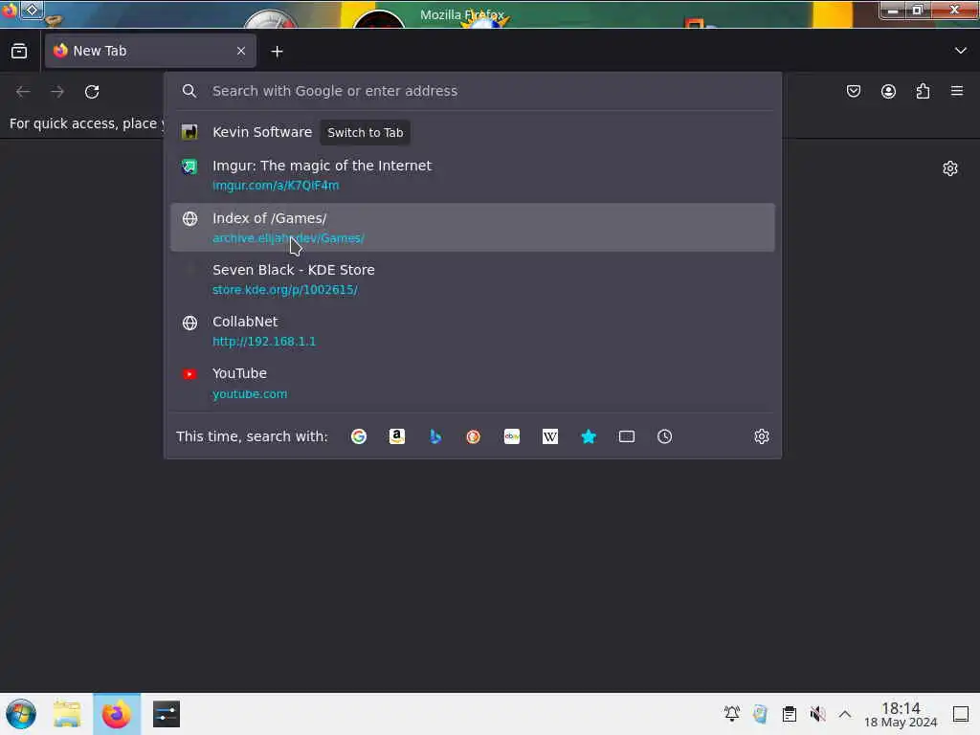Search bookmarks via star icon
Image resolution: width=980 pixels, height=735 pixels.
(x=589, y=436)
